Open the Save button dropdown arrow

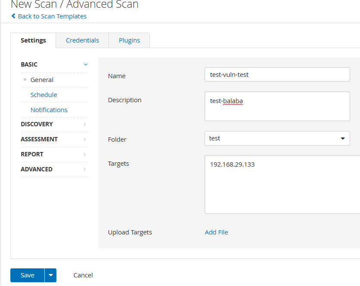[x=51, y=275]
